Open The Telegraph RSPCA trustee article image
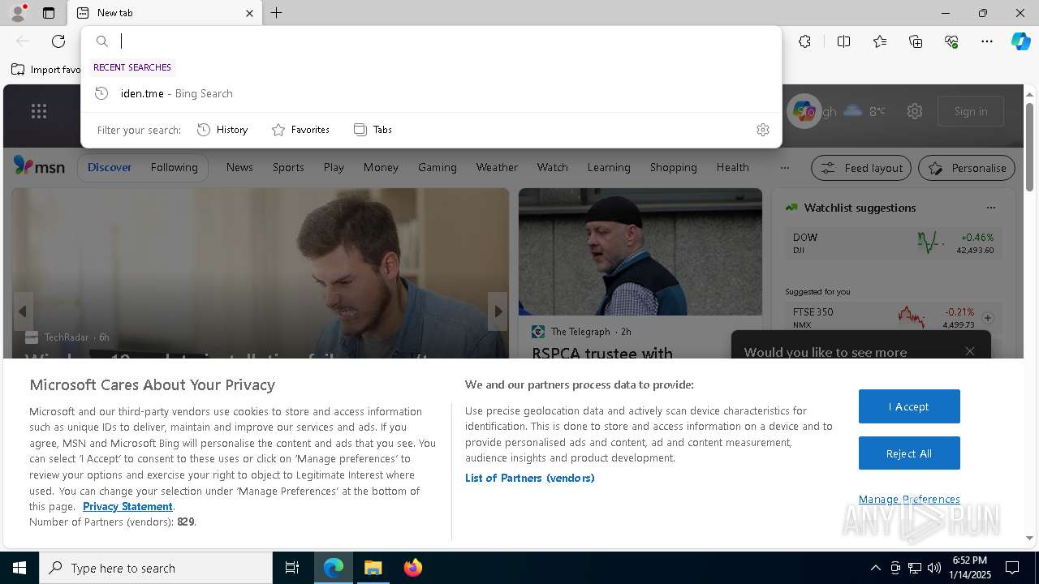The height and width of the screenshot is (584, 1039). 640,251
